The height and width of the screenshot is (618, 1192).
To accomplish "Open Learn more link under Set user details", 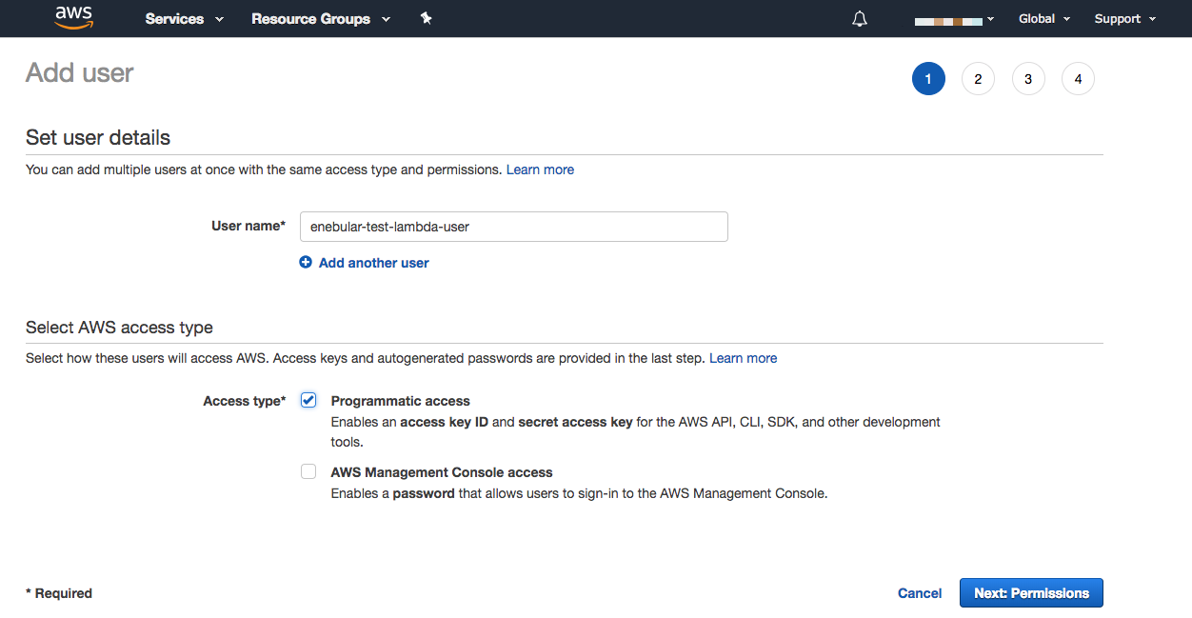I will (x=540, y=169).
